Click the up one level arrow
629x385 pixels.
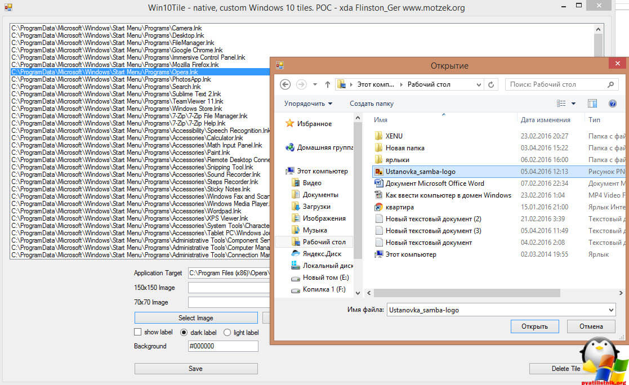click(327, 84)
